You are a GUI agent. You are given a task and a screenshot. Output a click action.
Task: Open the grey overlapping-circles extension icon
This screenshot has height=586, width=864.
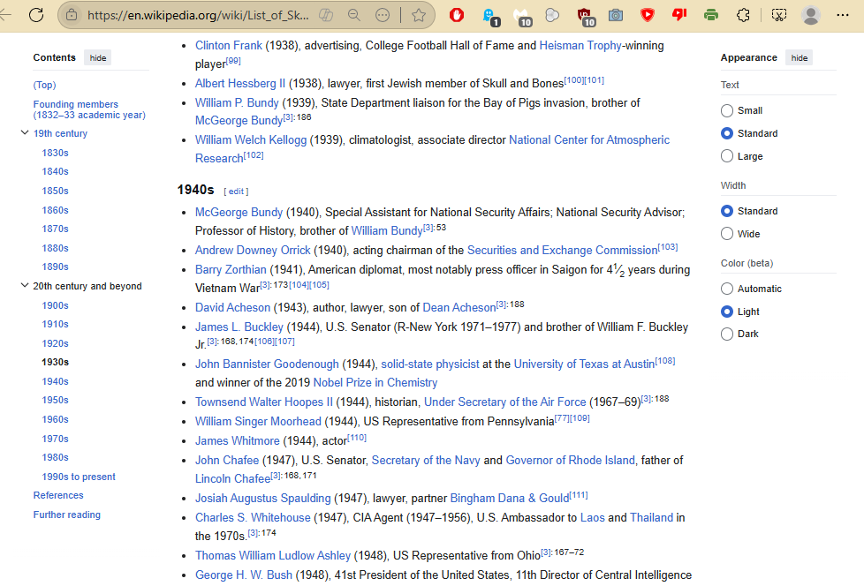click(552, 15)
